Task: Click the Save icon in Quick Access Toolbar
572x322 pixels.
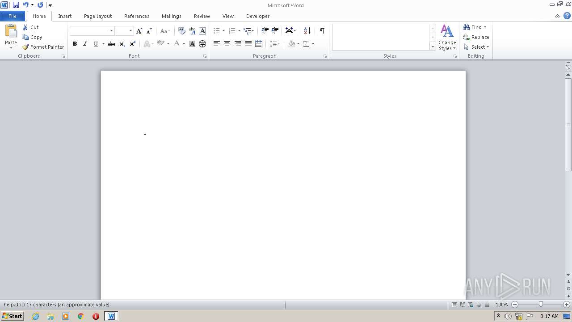Action: pos(16,5)
